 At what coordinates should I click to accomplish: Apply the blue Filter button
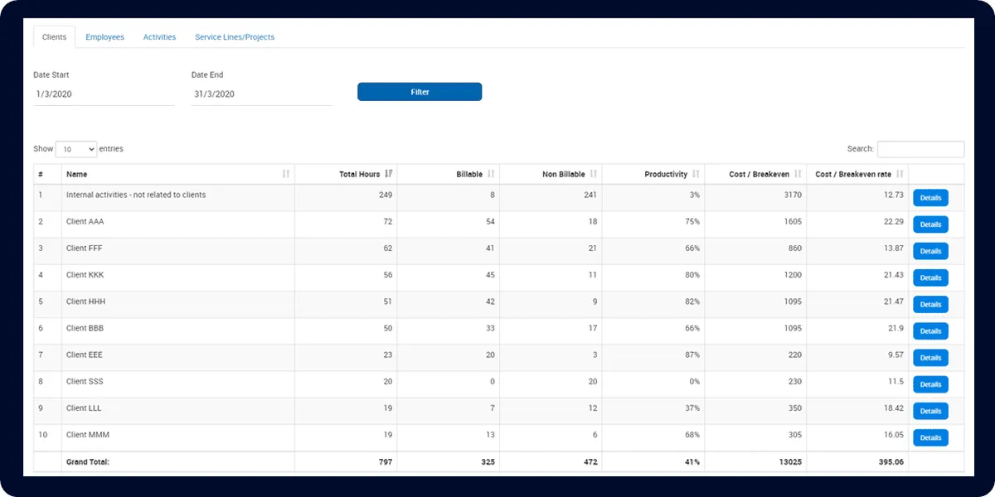[420, 92]
